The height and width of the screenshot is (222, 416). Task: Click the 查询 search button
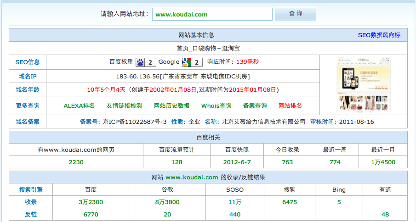[295, 14]
